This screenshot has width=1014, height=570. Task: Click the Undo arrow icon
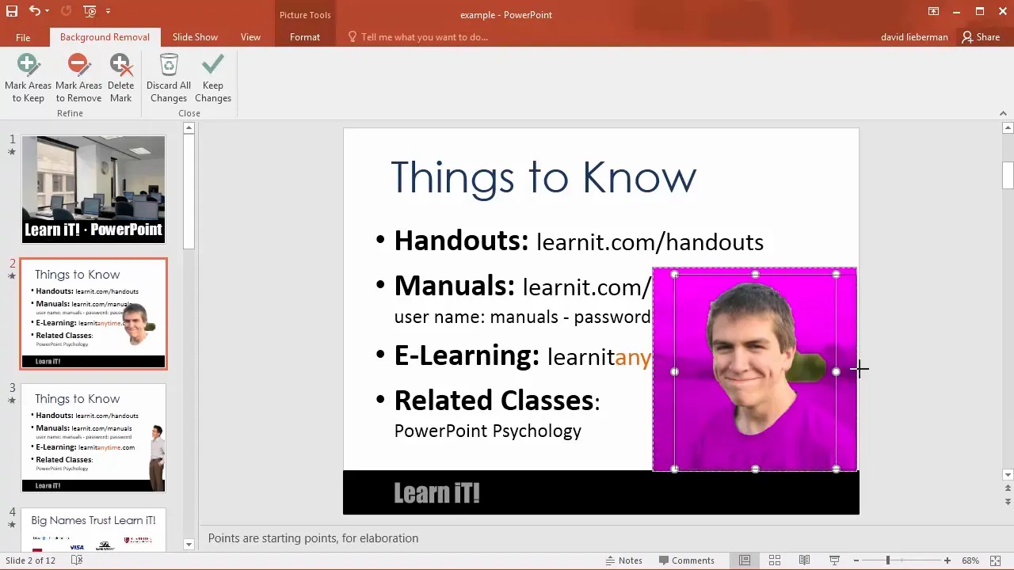34,11
